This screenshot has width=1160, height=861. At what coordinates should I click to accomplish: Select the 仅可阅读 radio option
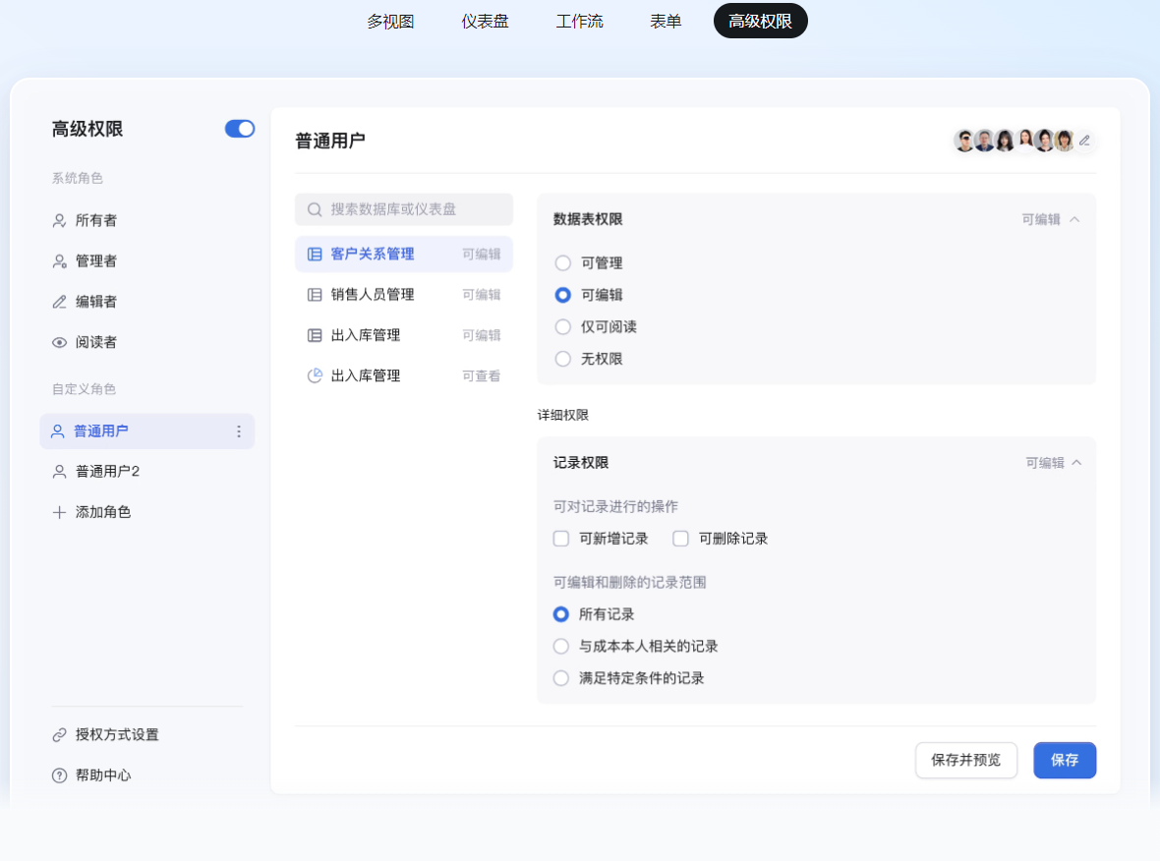pos(563,326)
